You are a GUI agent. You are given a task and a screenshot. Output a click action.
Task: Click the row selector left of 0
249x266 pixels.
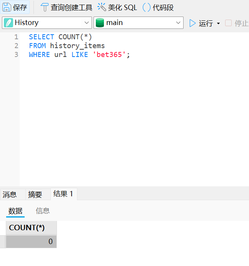(3, 241)
